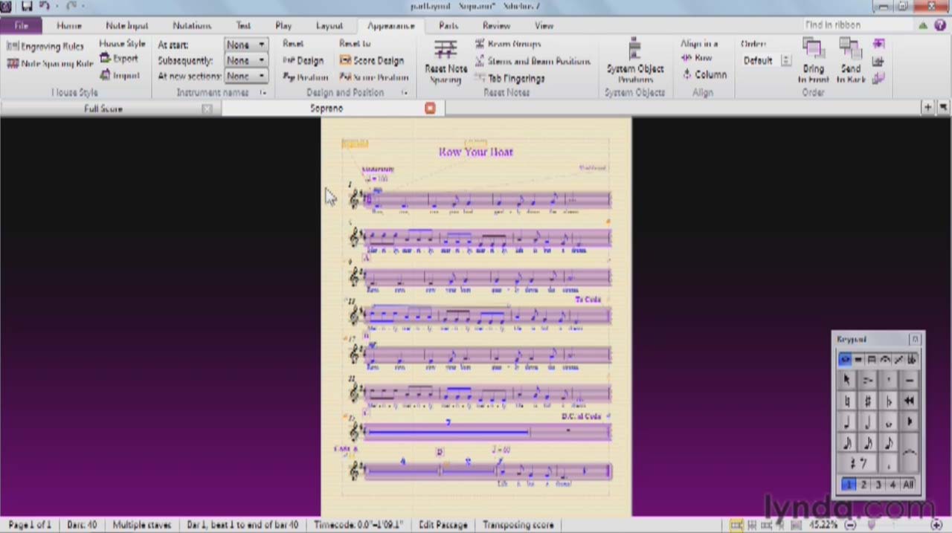Toggle the natural accidental on Keypad
The height and width of the screenshot is (533, 952).
click(846, 401)
